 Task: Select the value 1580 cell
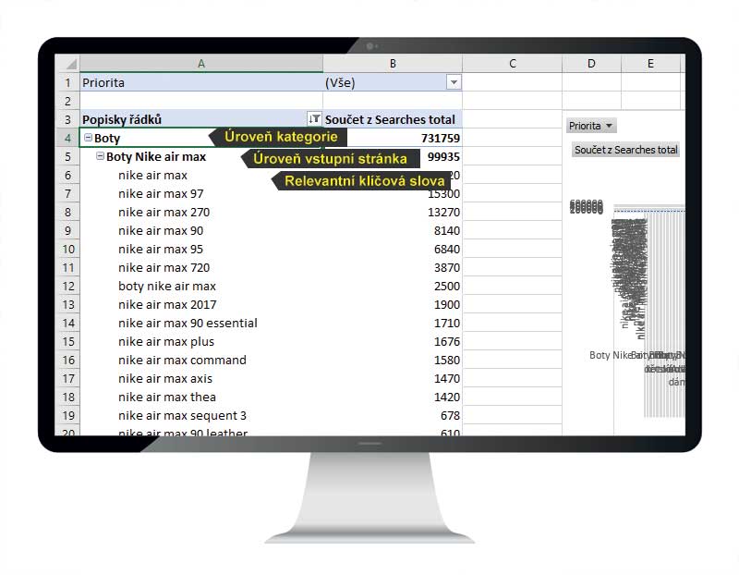(x=393, y=360)
